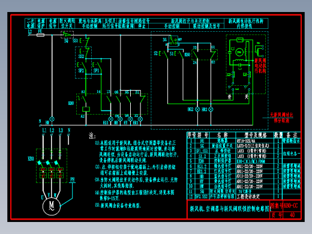Viewport: 312px width, 234px height.
Task: Click note (1) starting '本图适用于新风机'
Action: [x=137, y=151]
